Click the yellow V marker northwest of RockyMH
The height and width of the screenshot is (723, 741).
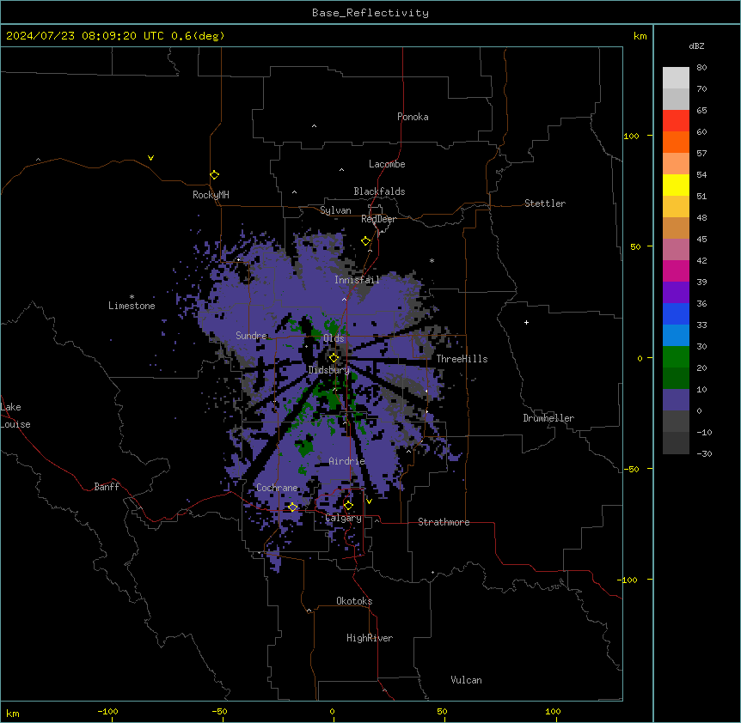pyautogui.click(x=150, y=158)
